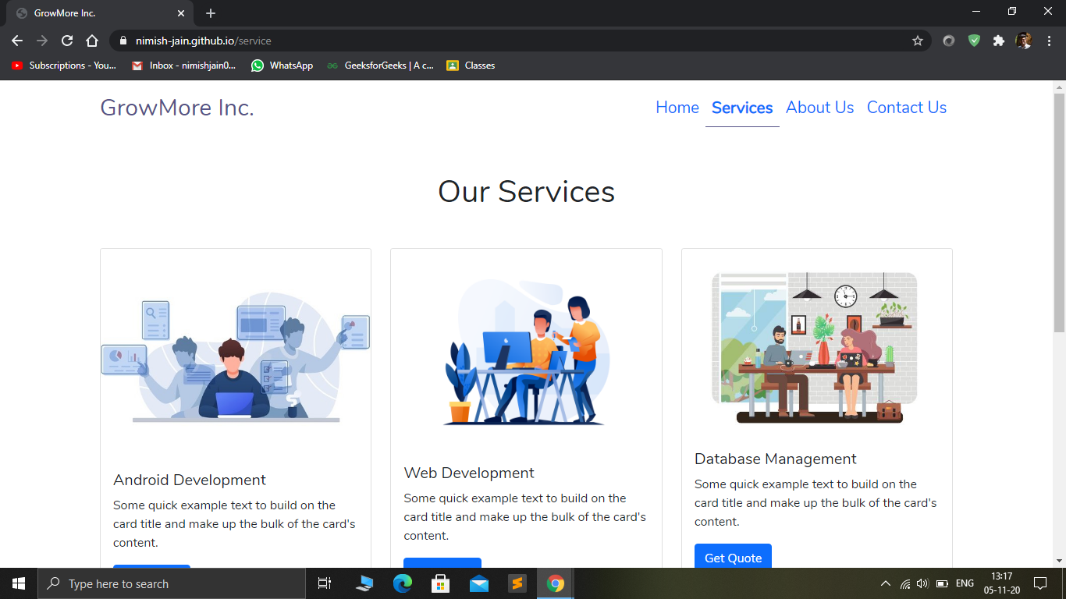Screen dimensions: 1066x599
Task: Open Contact Us in the navbar
Action: tap(907, 108)
